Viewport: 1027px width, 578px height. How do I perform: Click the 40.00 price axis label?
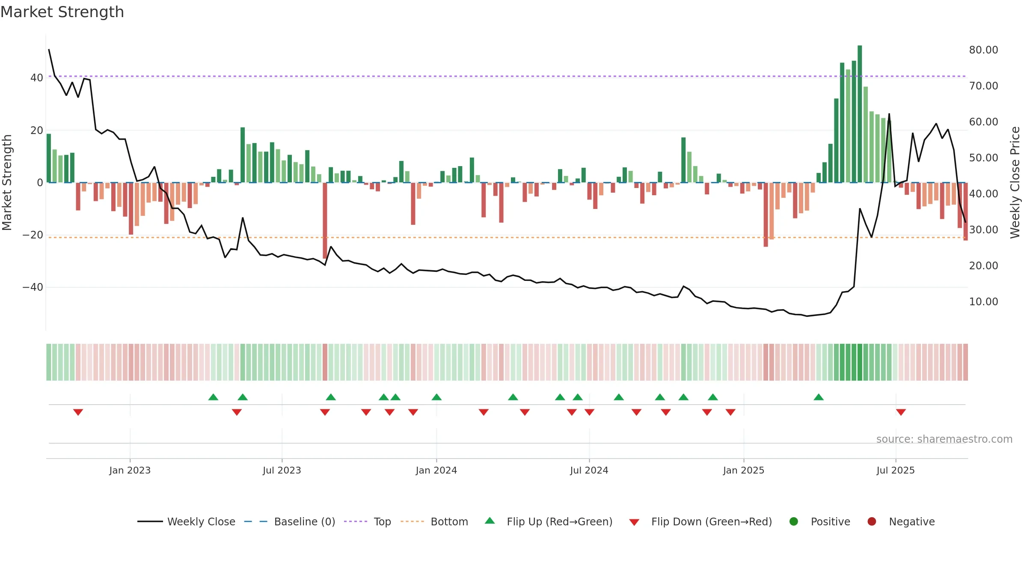point(983,194)
